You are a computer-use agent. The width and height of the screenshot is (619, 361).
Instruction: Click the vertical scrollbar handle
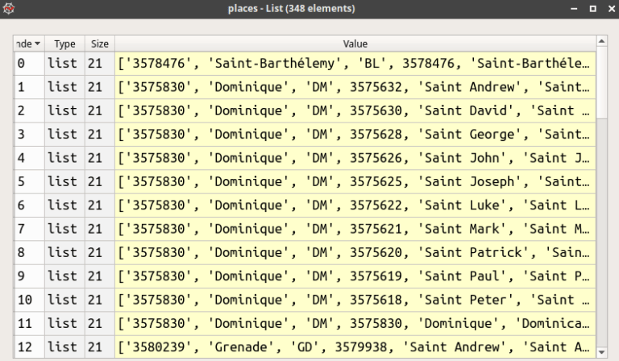601,82
